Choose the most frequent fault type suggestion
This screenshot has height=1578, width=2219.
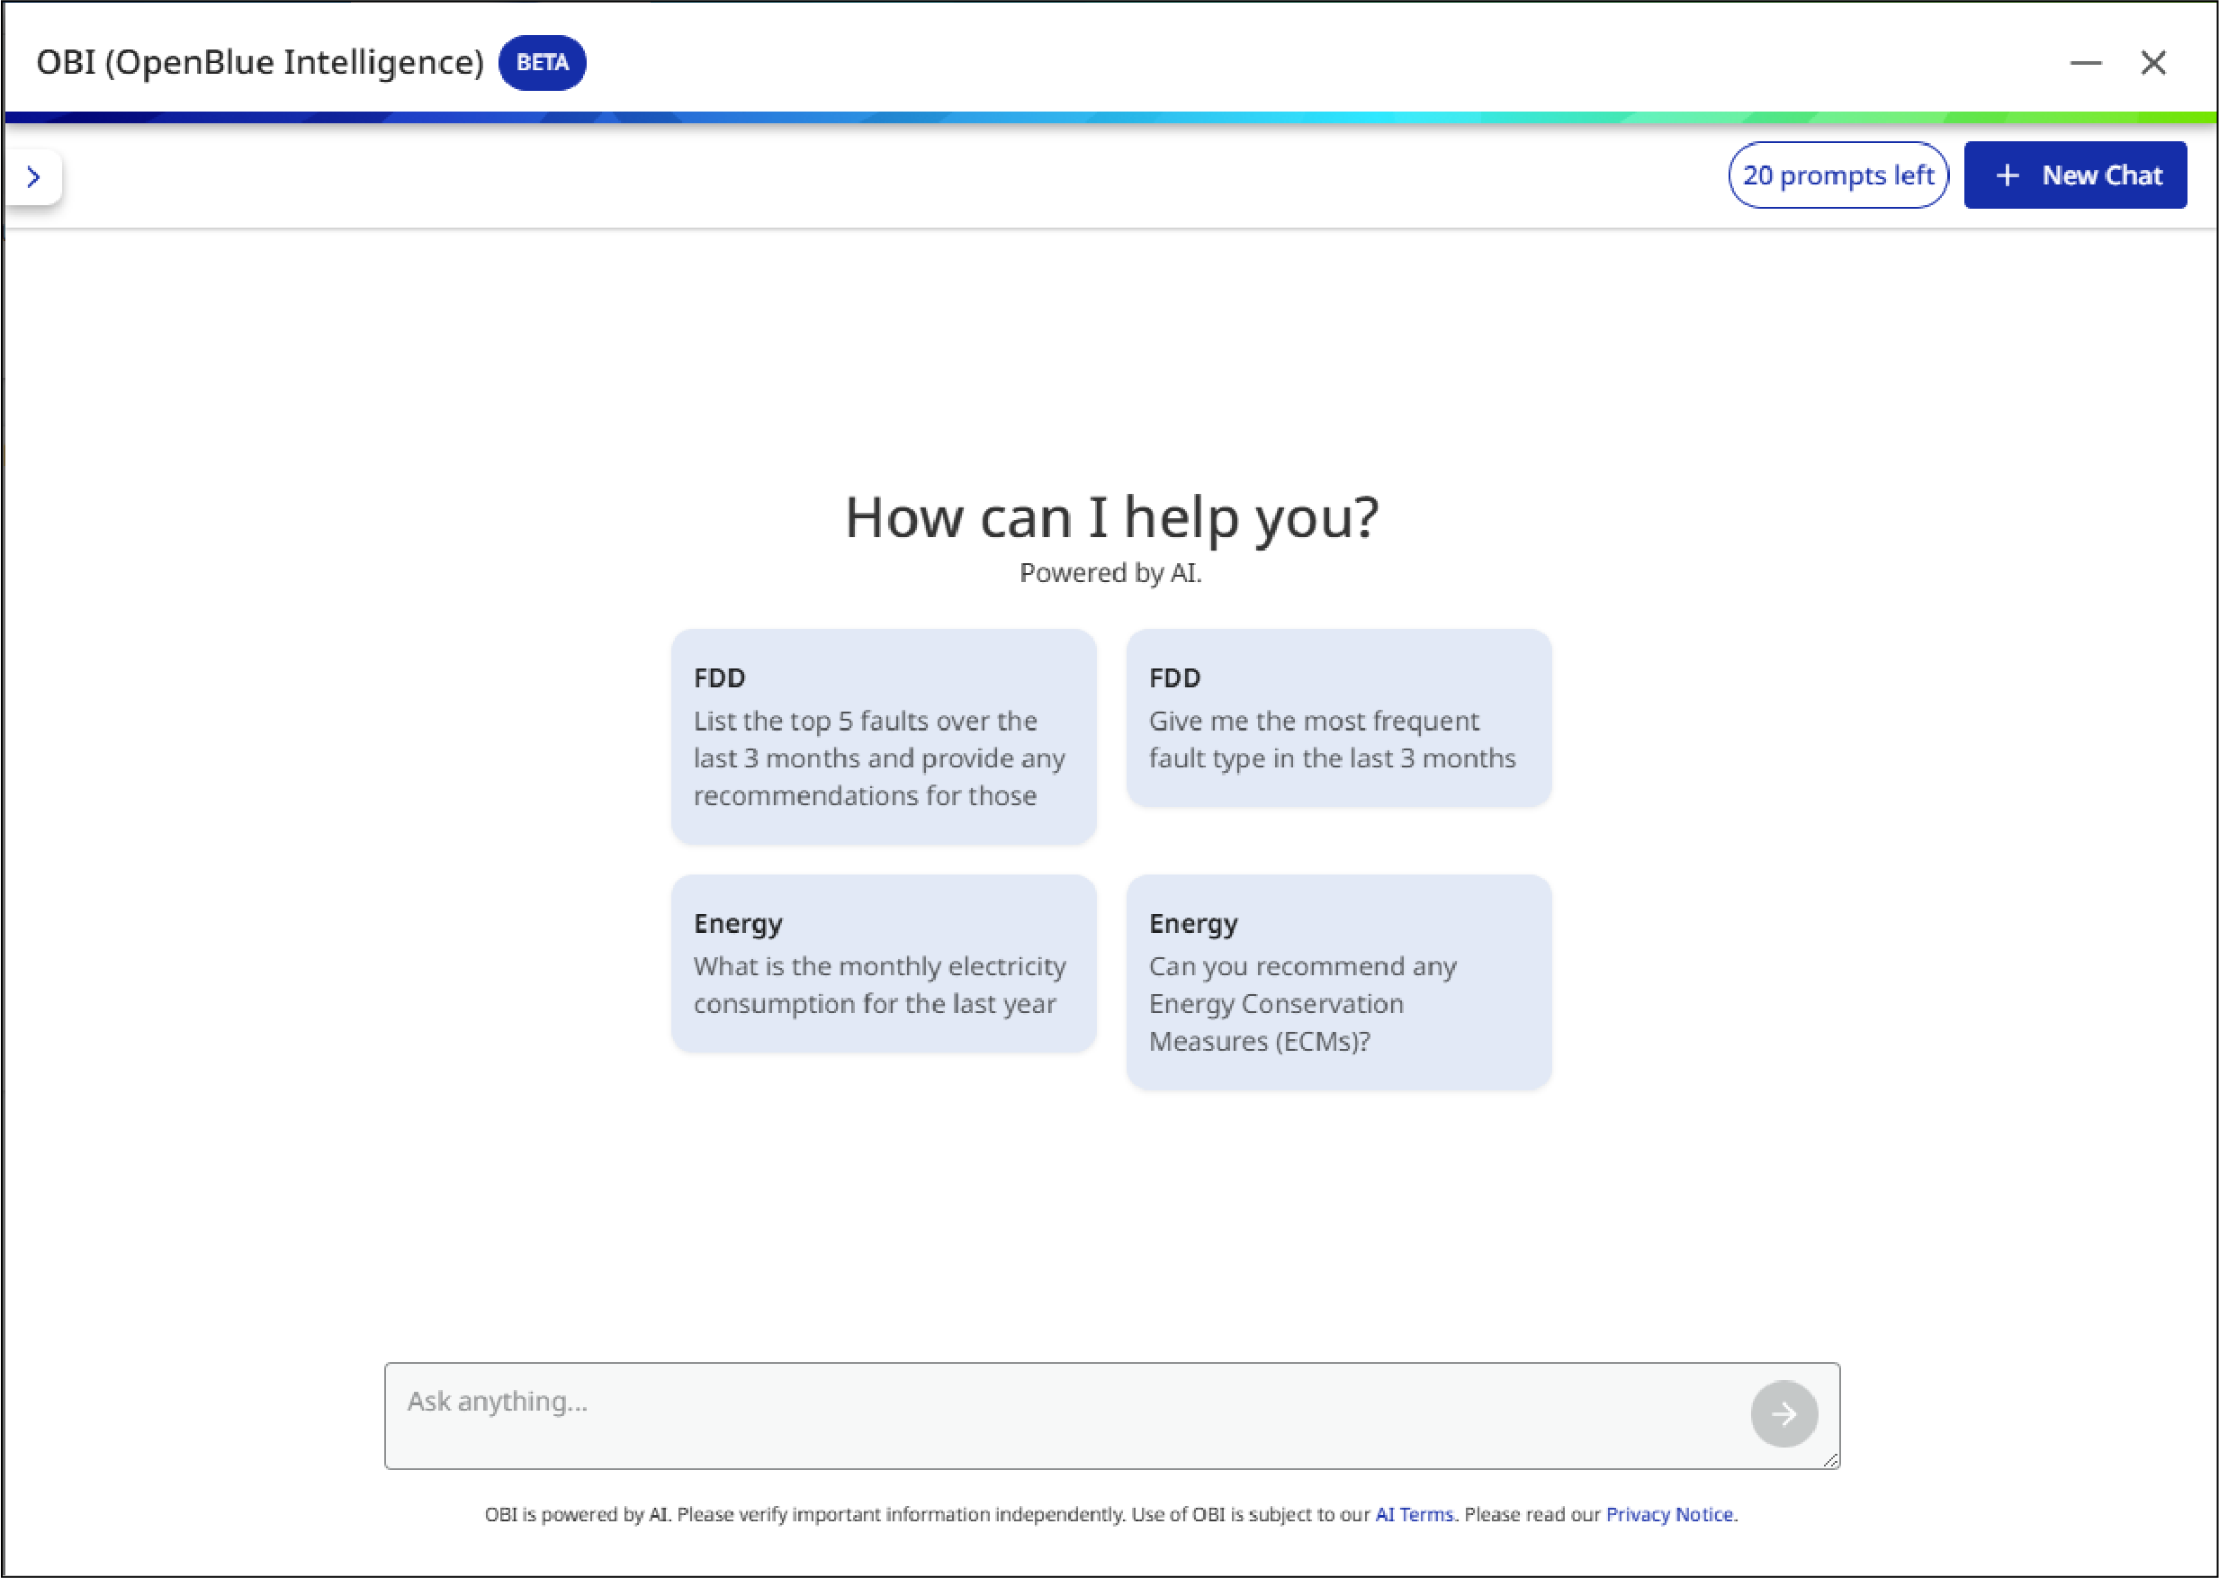(x=1338, y=718)
